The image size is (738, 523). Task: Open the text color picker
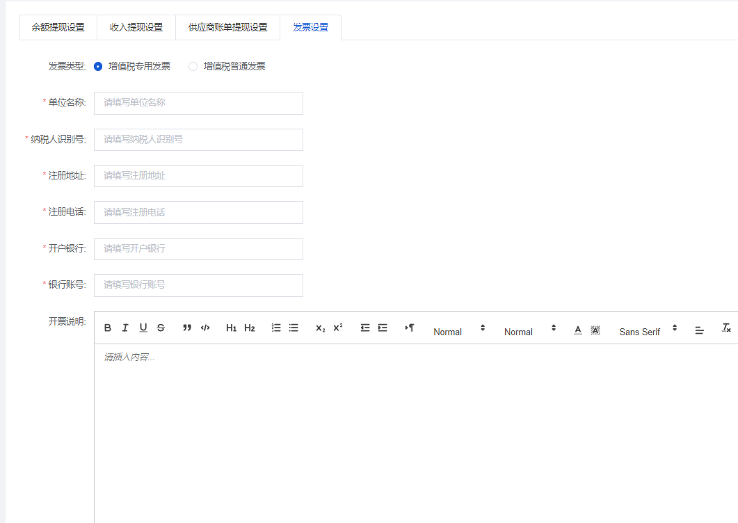577,330
